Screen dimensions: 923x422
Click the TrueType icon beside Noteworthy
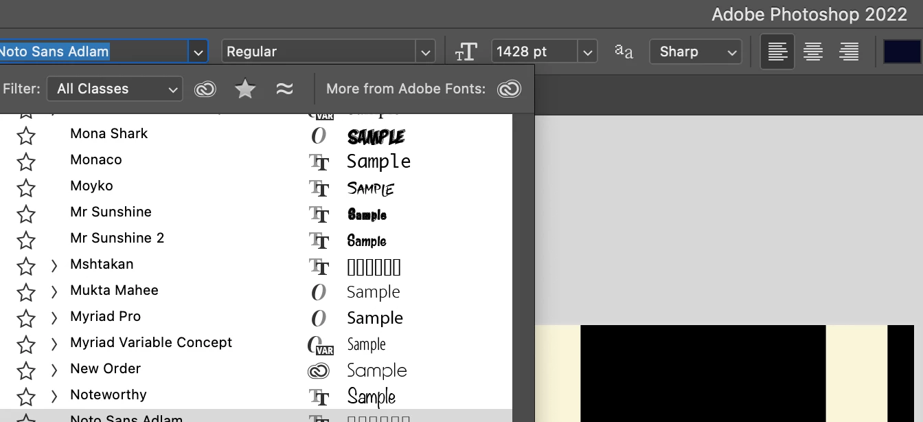coord(319,397)
